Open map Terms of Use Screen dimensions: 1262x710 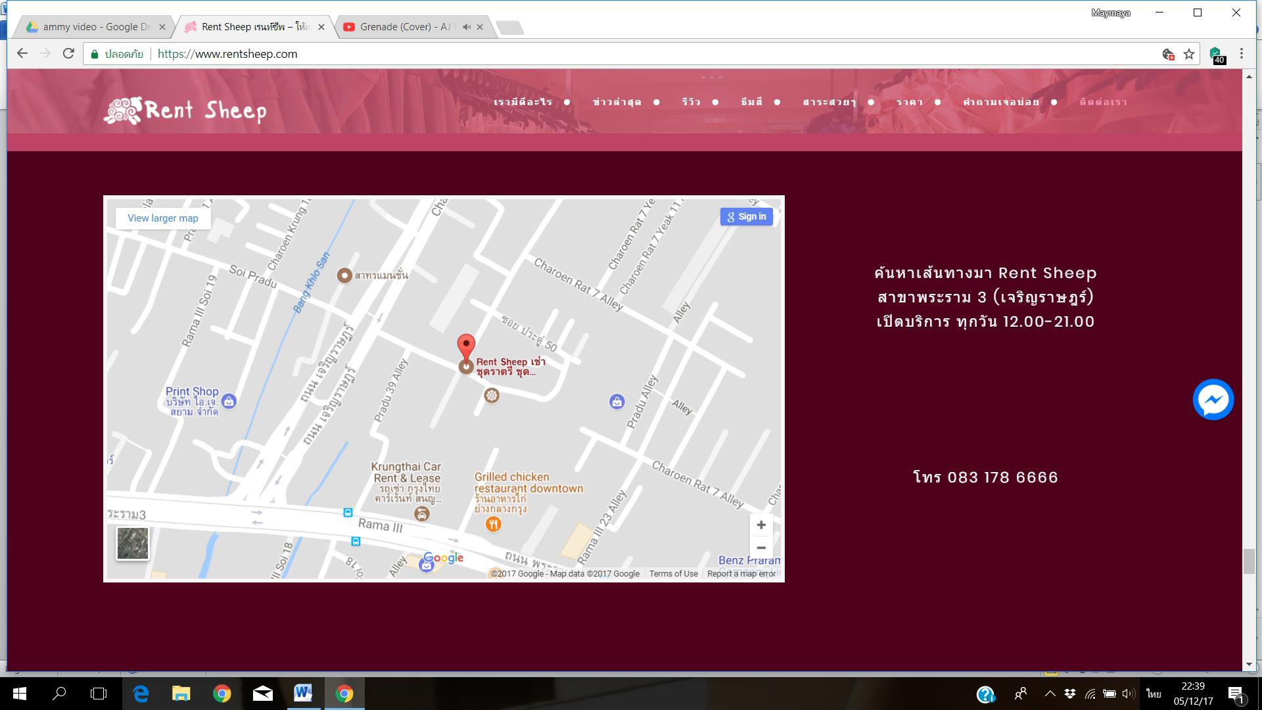coord(673,574)
